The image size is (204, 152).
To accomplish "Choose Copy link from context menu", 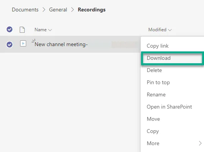I will click(x=158, y=46).
